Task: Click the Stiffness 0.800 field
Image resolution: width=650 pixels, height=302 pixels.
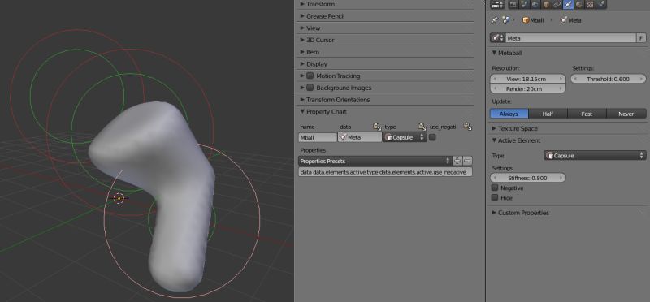Action: (x=527, y=178)
